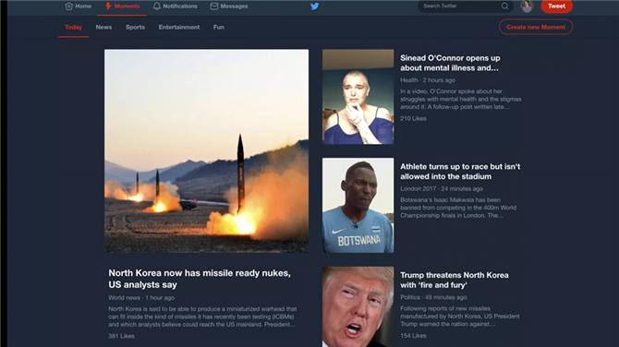Open the Entertainment tab
This screenshot has width=619, height=347.
coord(179,27)
